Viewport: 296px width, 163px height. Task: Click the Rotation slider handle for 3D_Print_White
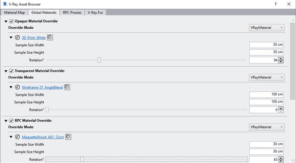click(x=99, y=60)
